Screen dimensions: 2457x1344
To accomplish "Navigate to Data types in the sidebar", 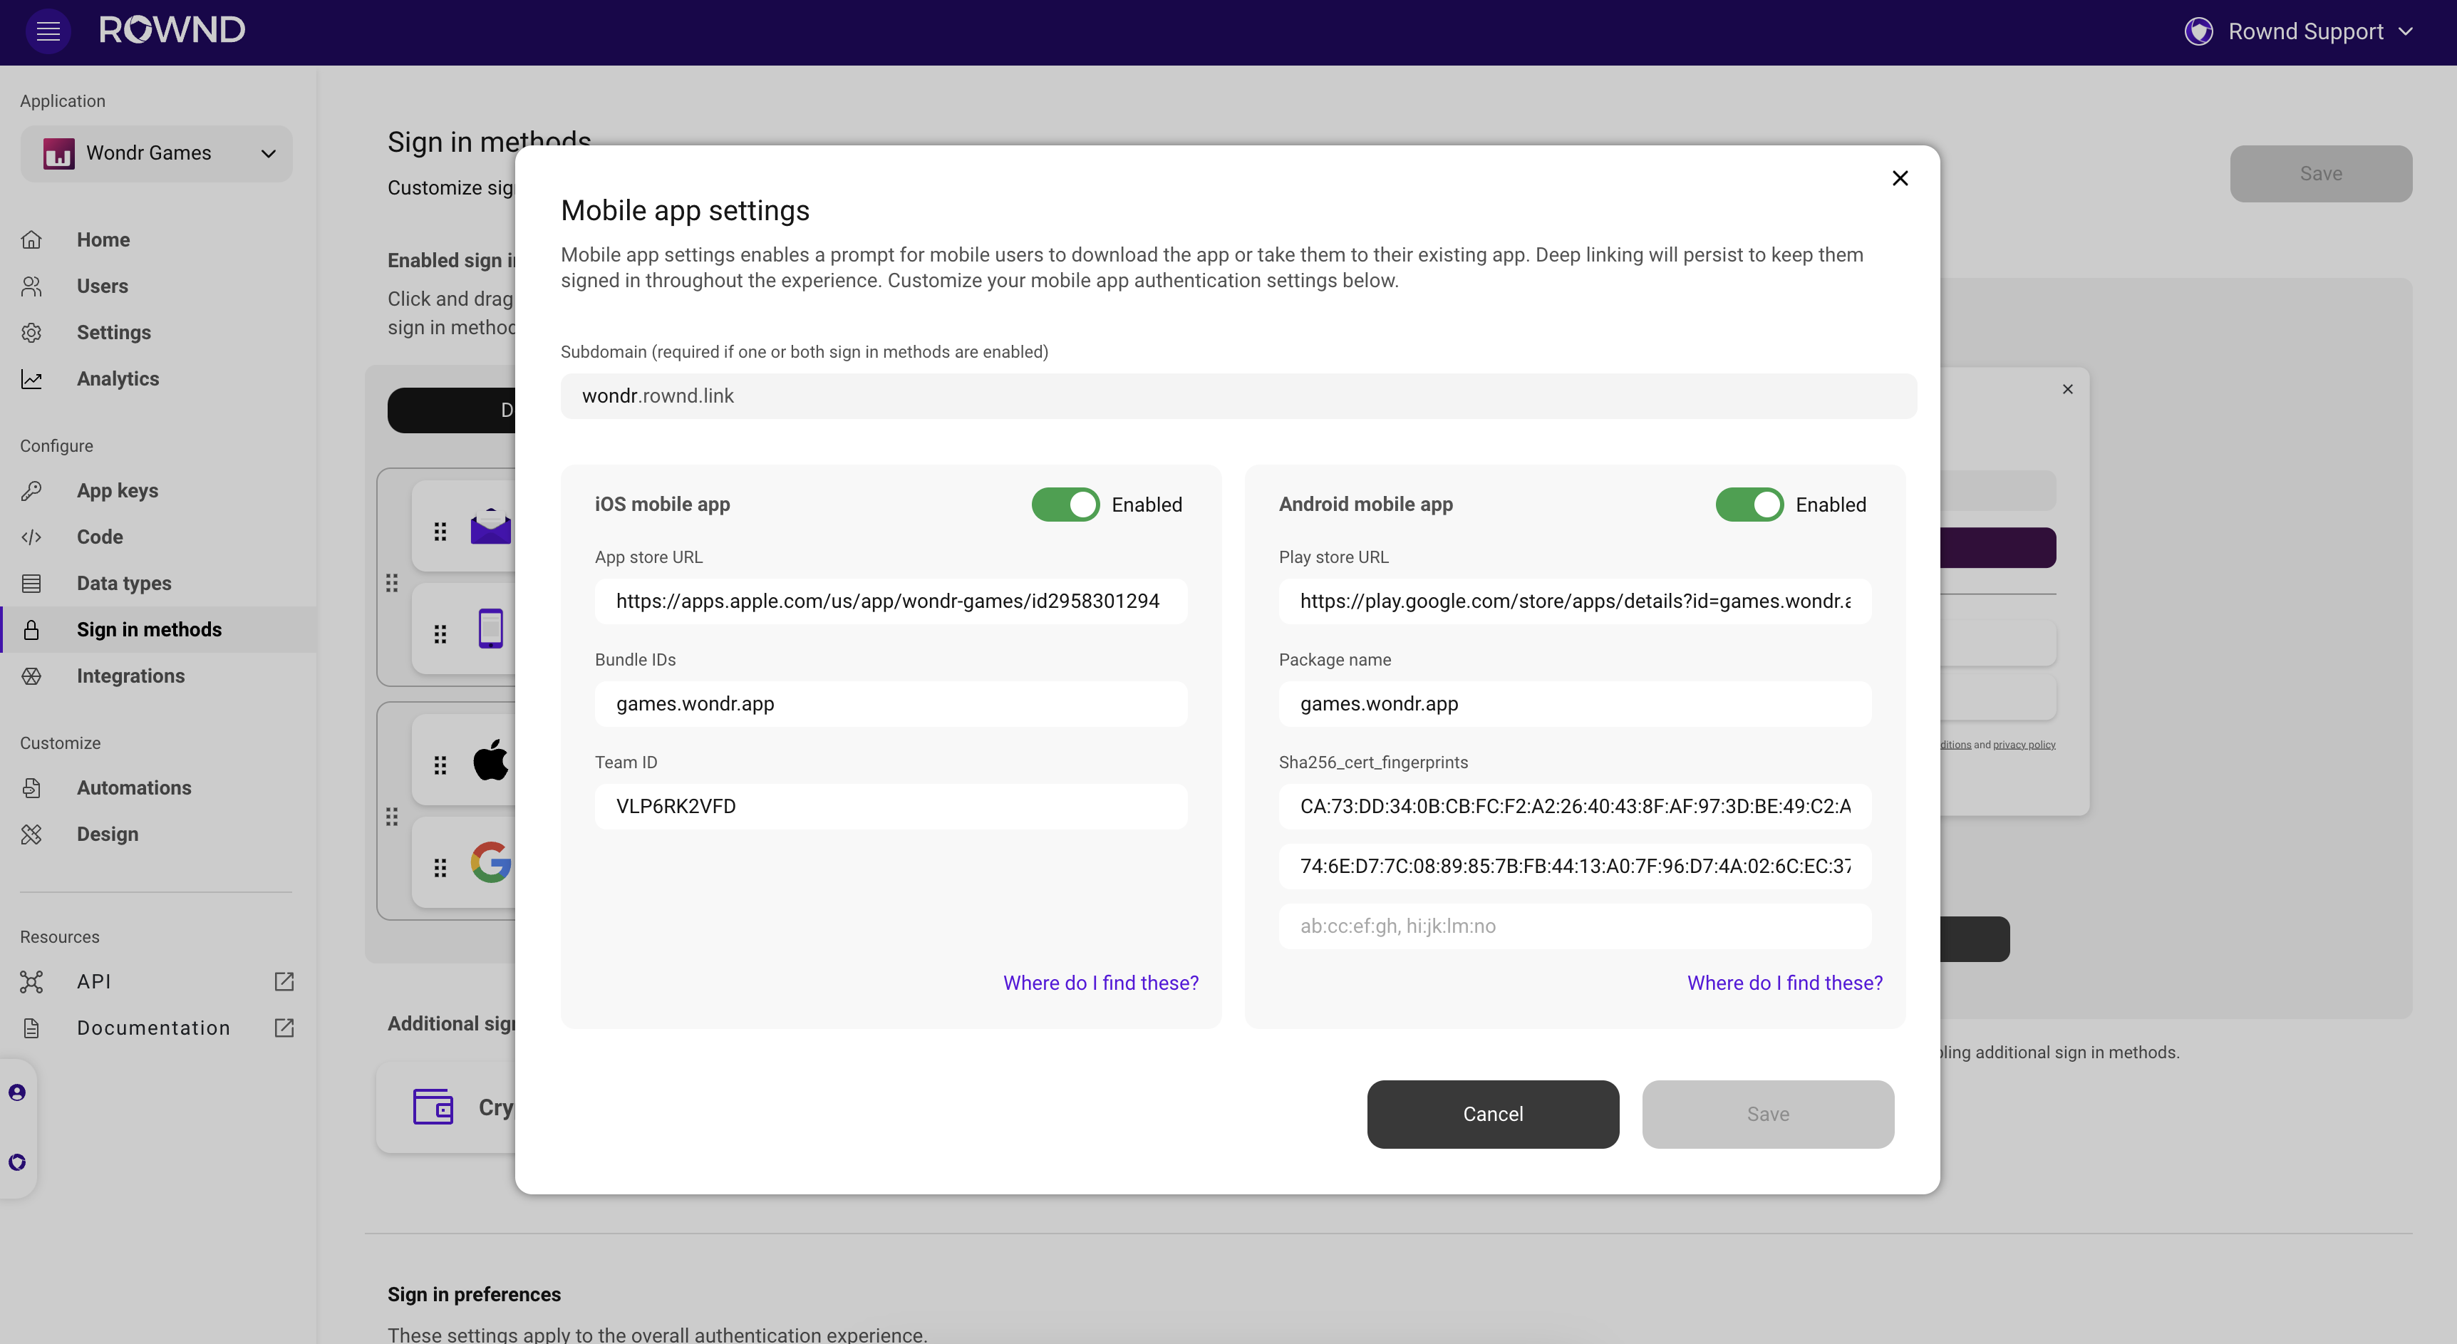I will coord(124,583).
